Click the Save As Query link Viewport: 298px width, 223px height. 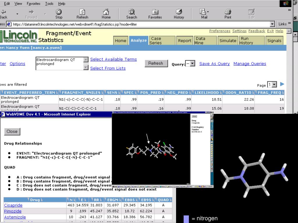tap(214, 64)
